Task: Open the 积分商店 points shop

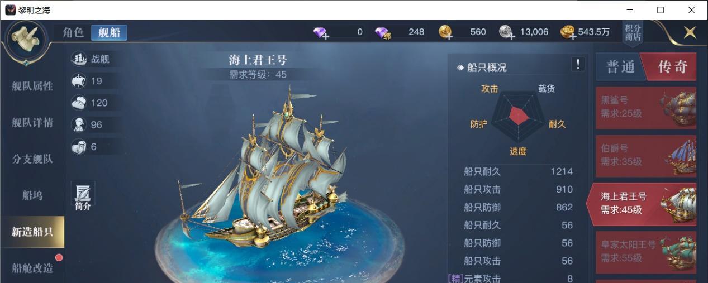Action: (x=633, y=33)
